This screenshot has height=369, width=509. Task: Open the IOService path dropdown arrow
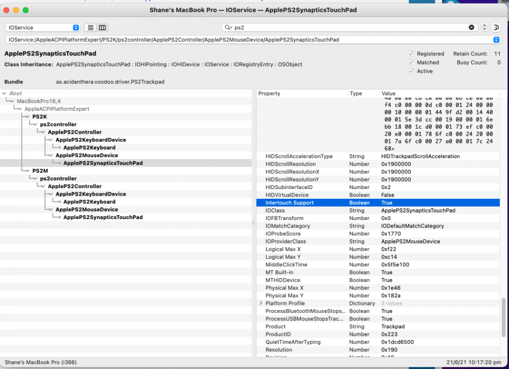pos(496,40)
